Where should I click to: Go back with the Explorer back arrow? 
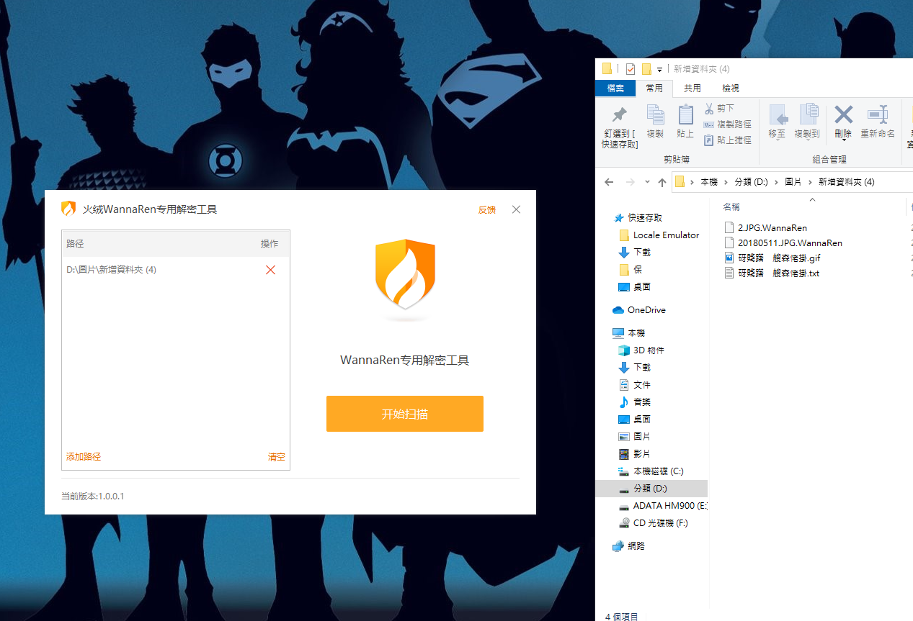click(x=609, y=182)
